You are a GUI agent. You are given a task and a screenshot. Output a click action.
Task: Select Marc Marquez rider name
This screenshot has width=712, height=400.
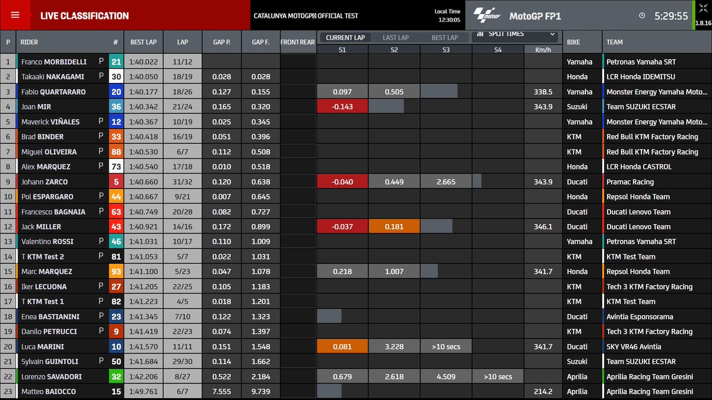[x=47, y=271]
